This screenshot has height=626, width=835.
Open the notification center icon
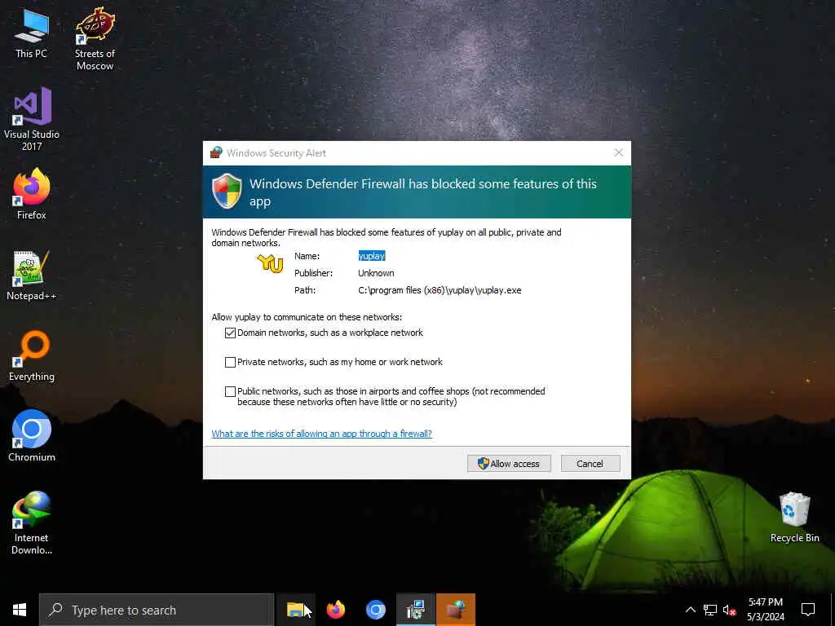[x=808, y=610]
